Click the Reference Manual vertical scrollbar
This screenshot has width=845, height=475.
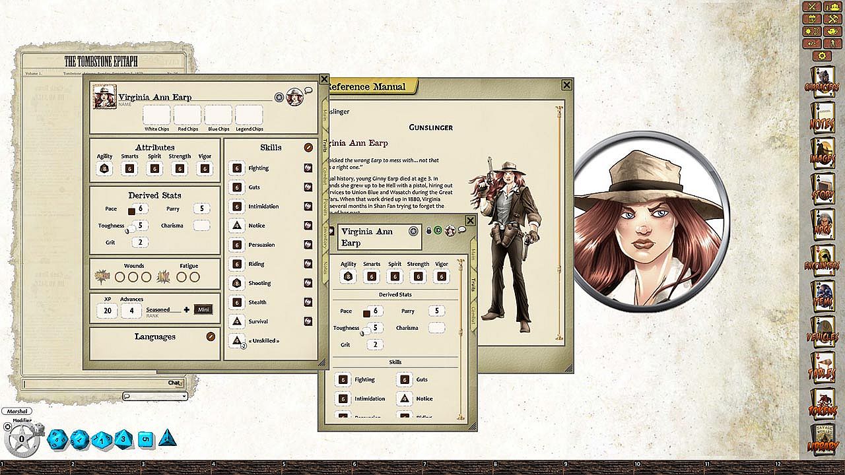coord(560,222)
